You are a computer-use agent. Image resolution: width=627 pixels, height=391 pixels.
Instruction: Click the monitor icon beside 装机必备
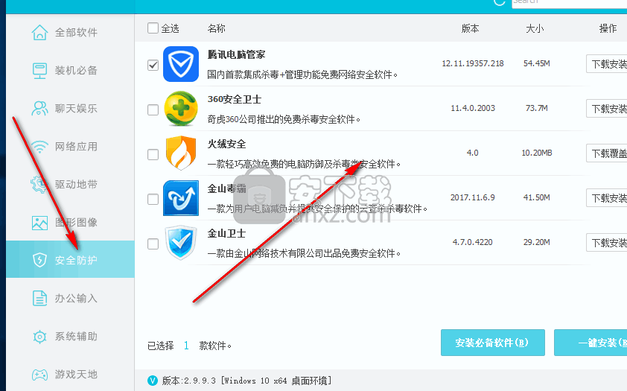coord(39,70)
